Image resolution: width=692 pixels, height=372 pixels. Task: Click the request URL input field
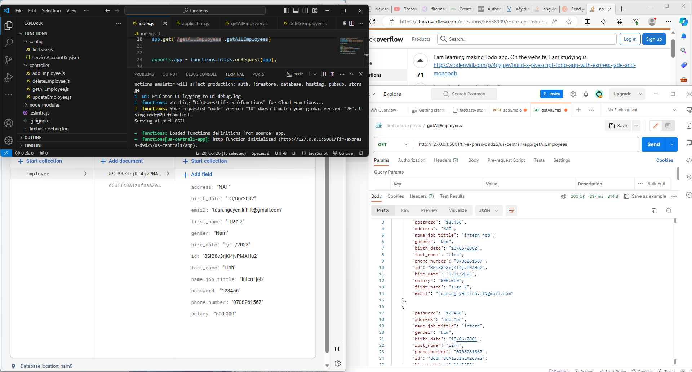[526, 144]
